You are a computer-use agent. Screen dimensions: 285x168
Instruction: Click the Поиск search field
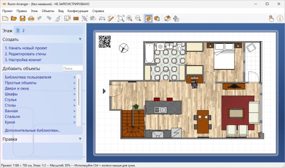[73, 68]
